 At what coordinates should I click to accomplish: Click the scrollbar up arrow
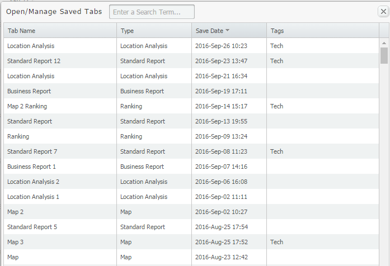point(384,43)
